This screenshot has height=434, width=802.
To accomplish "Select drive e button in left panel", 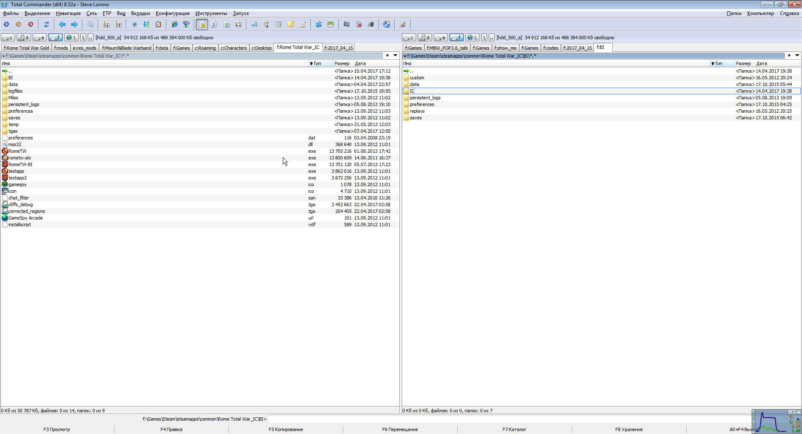I will tap(40, 38).
